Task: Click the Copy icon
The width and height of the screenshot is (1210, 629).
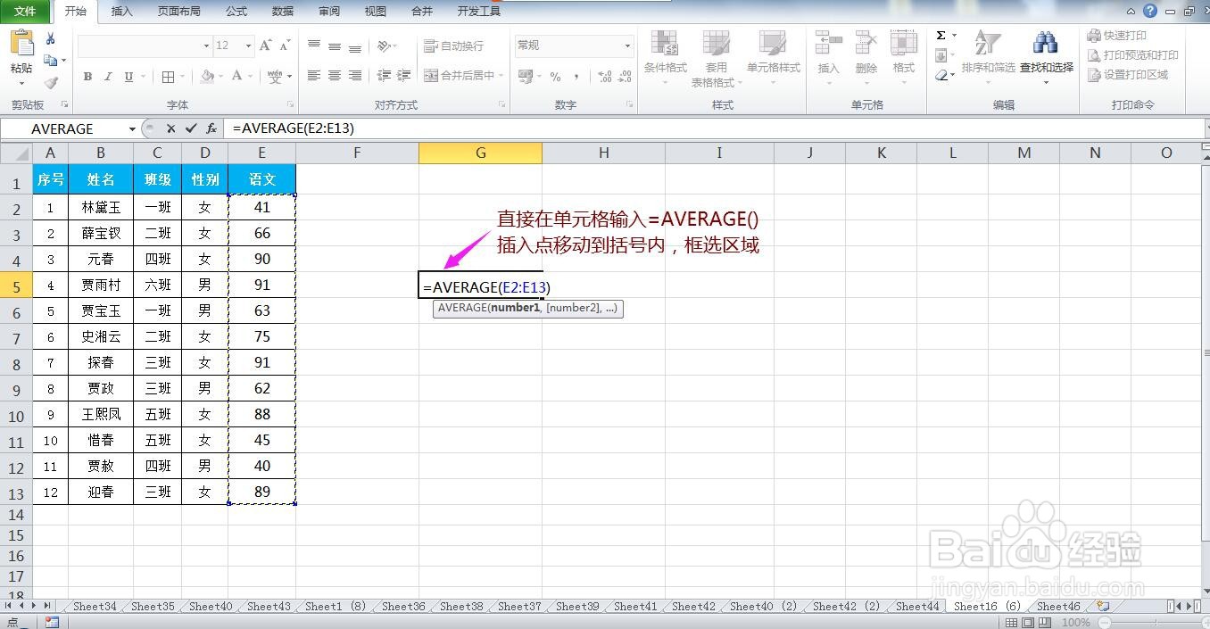Action: pos(51,61)
